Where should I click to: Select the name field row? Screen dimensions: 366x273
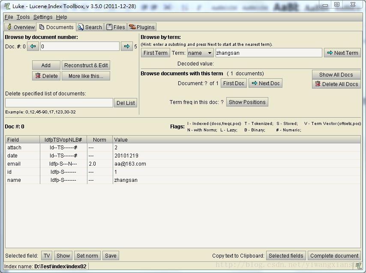coord(183,180)
